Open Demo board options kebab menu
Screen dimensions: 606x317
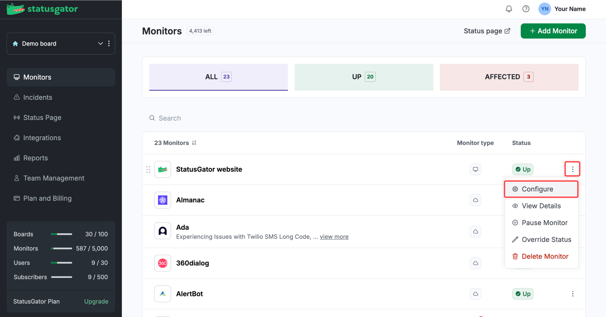pyautogui.click(x=109, y=44)
